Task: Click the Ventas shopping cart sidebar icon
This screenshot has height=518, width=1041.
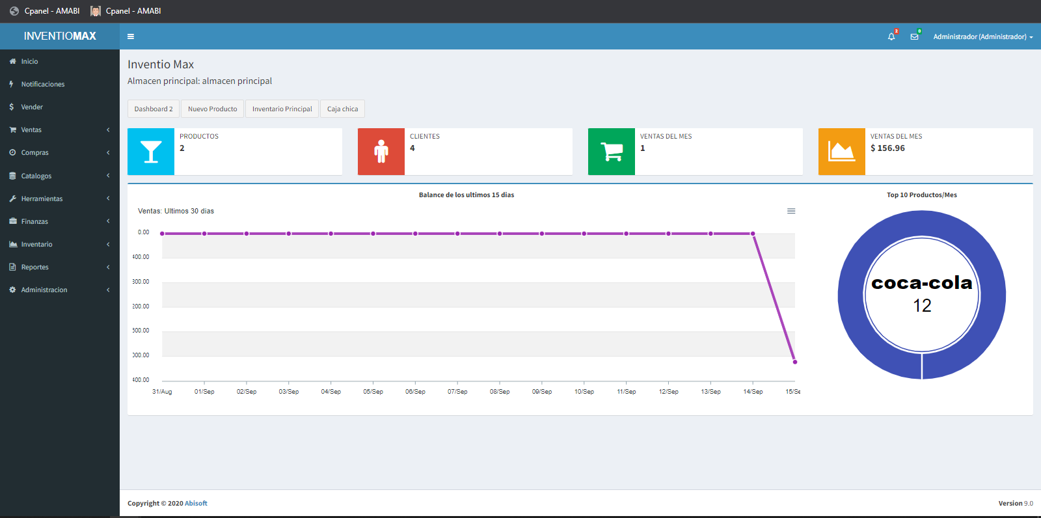Action: [12, 129]
